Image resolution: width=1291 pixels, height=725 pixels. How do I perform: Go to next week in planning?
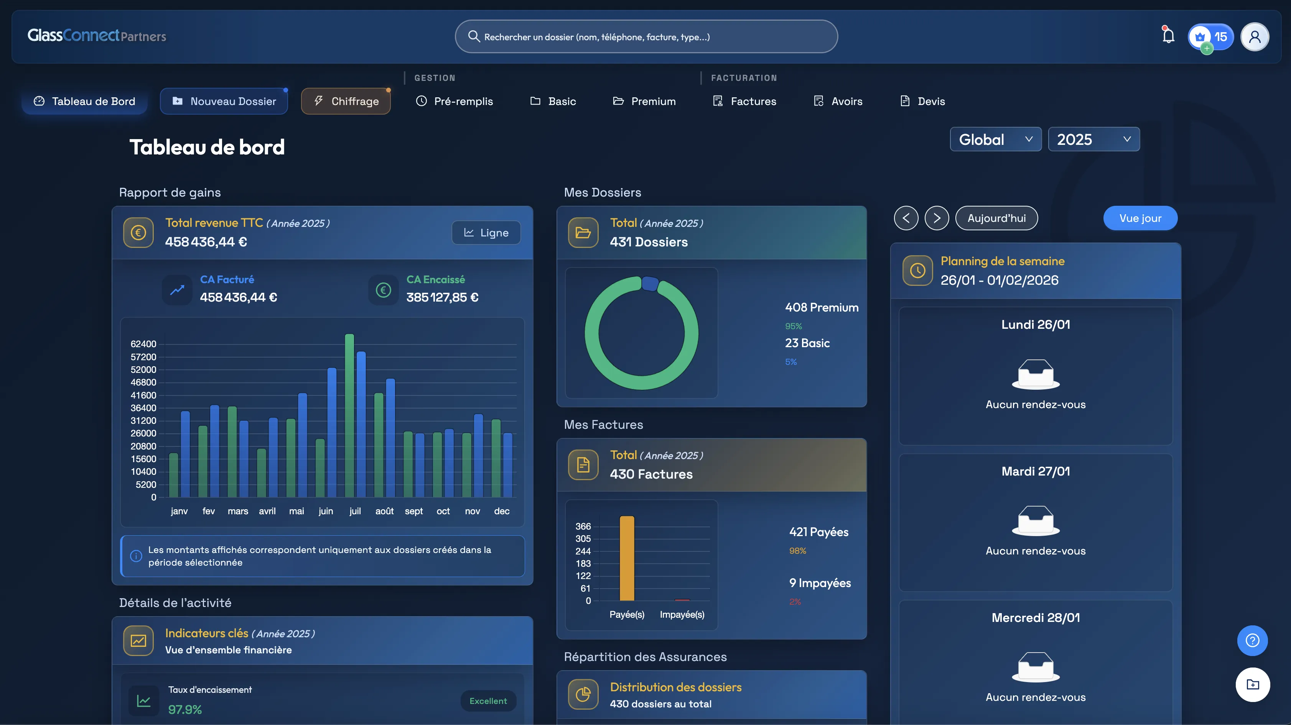pos(937,218)
